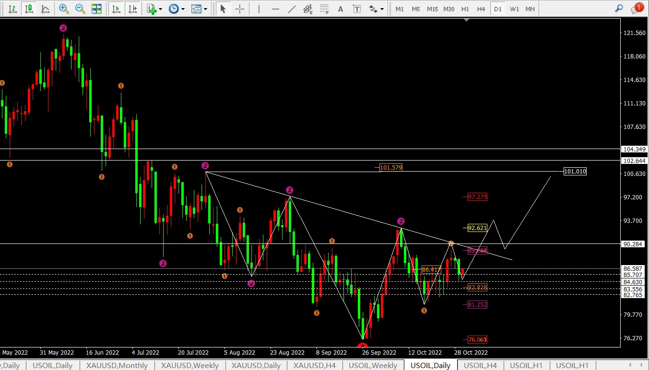Click the arrows objects icon

click(x=373, y=9)
